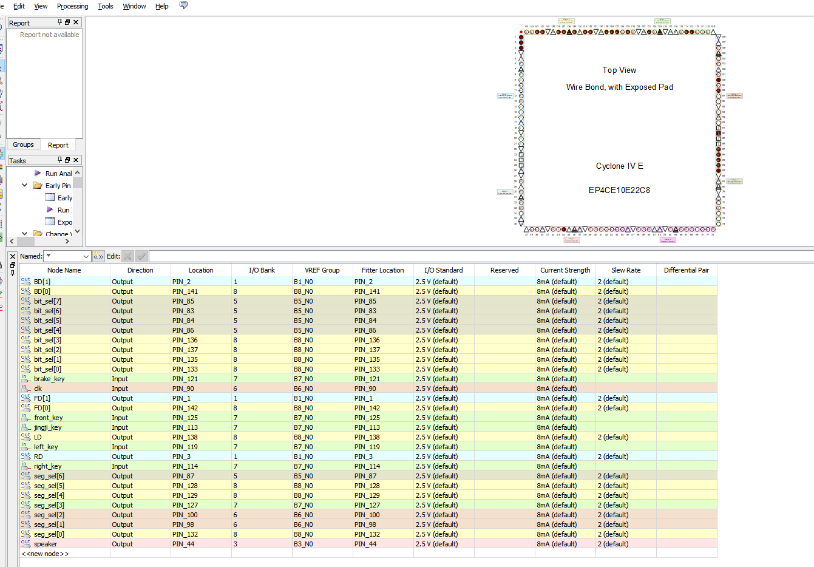Switch to the Report tab
Viewport: 814px width, 567px height.
(x=58, y=145)
